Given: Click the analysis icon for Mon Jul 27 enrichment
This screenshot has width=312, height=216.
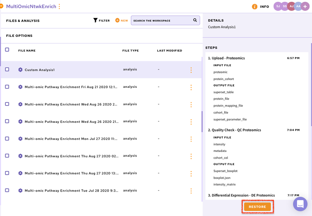Looking at the screenshot, I should pyautogui.click(x=20, y=139).
